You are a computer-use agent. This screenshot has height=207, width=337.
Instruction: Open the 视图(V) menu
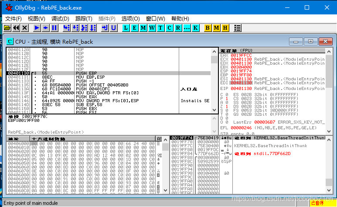(x=36, y=19)
